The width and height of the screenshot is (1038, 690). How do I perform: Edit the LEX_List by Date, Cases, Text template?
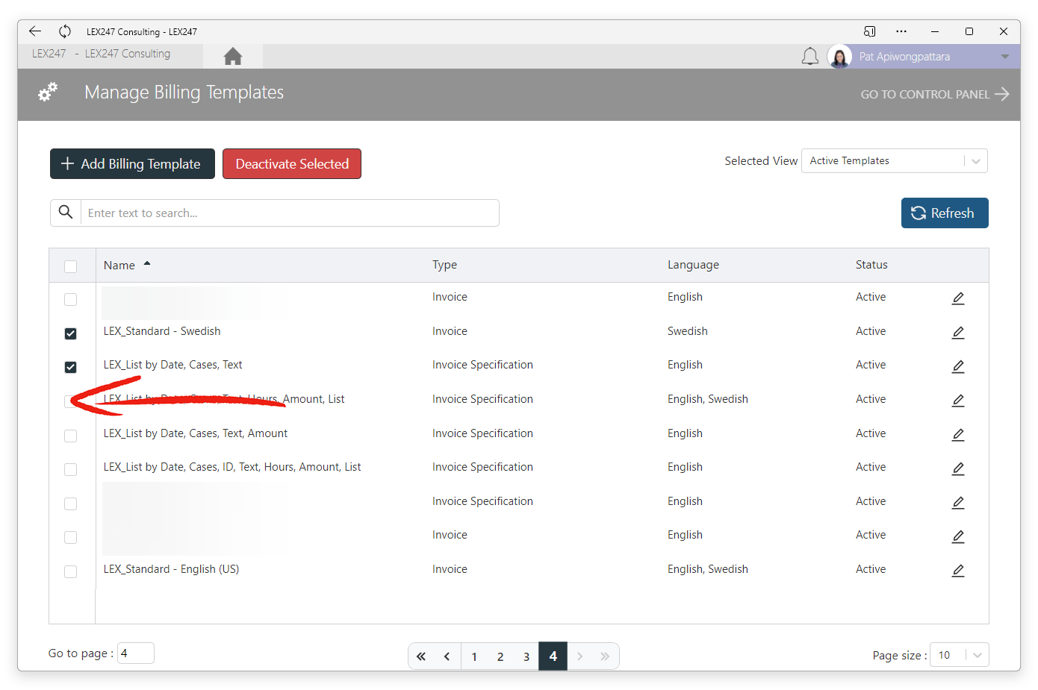[x=958, y=366]
